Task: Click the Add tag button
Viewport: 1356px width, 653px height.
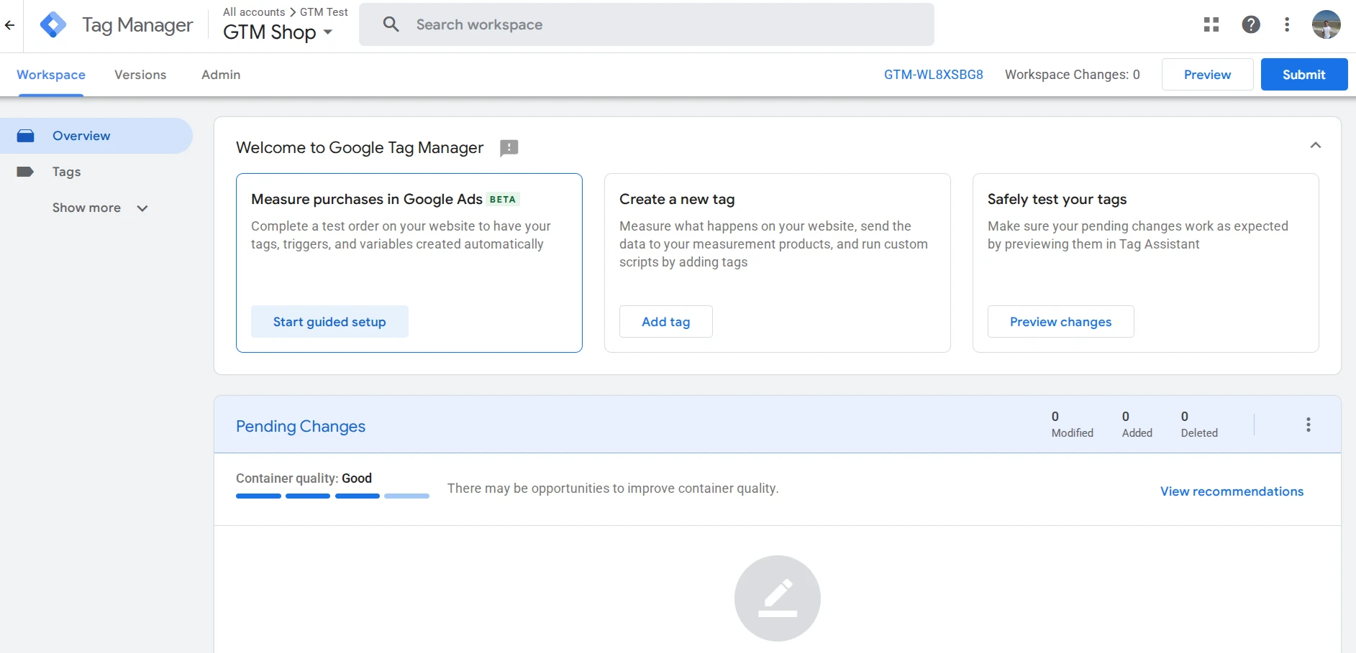Action: [666, 322]
